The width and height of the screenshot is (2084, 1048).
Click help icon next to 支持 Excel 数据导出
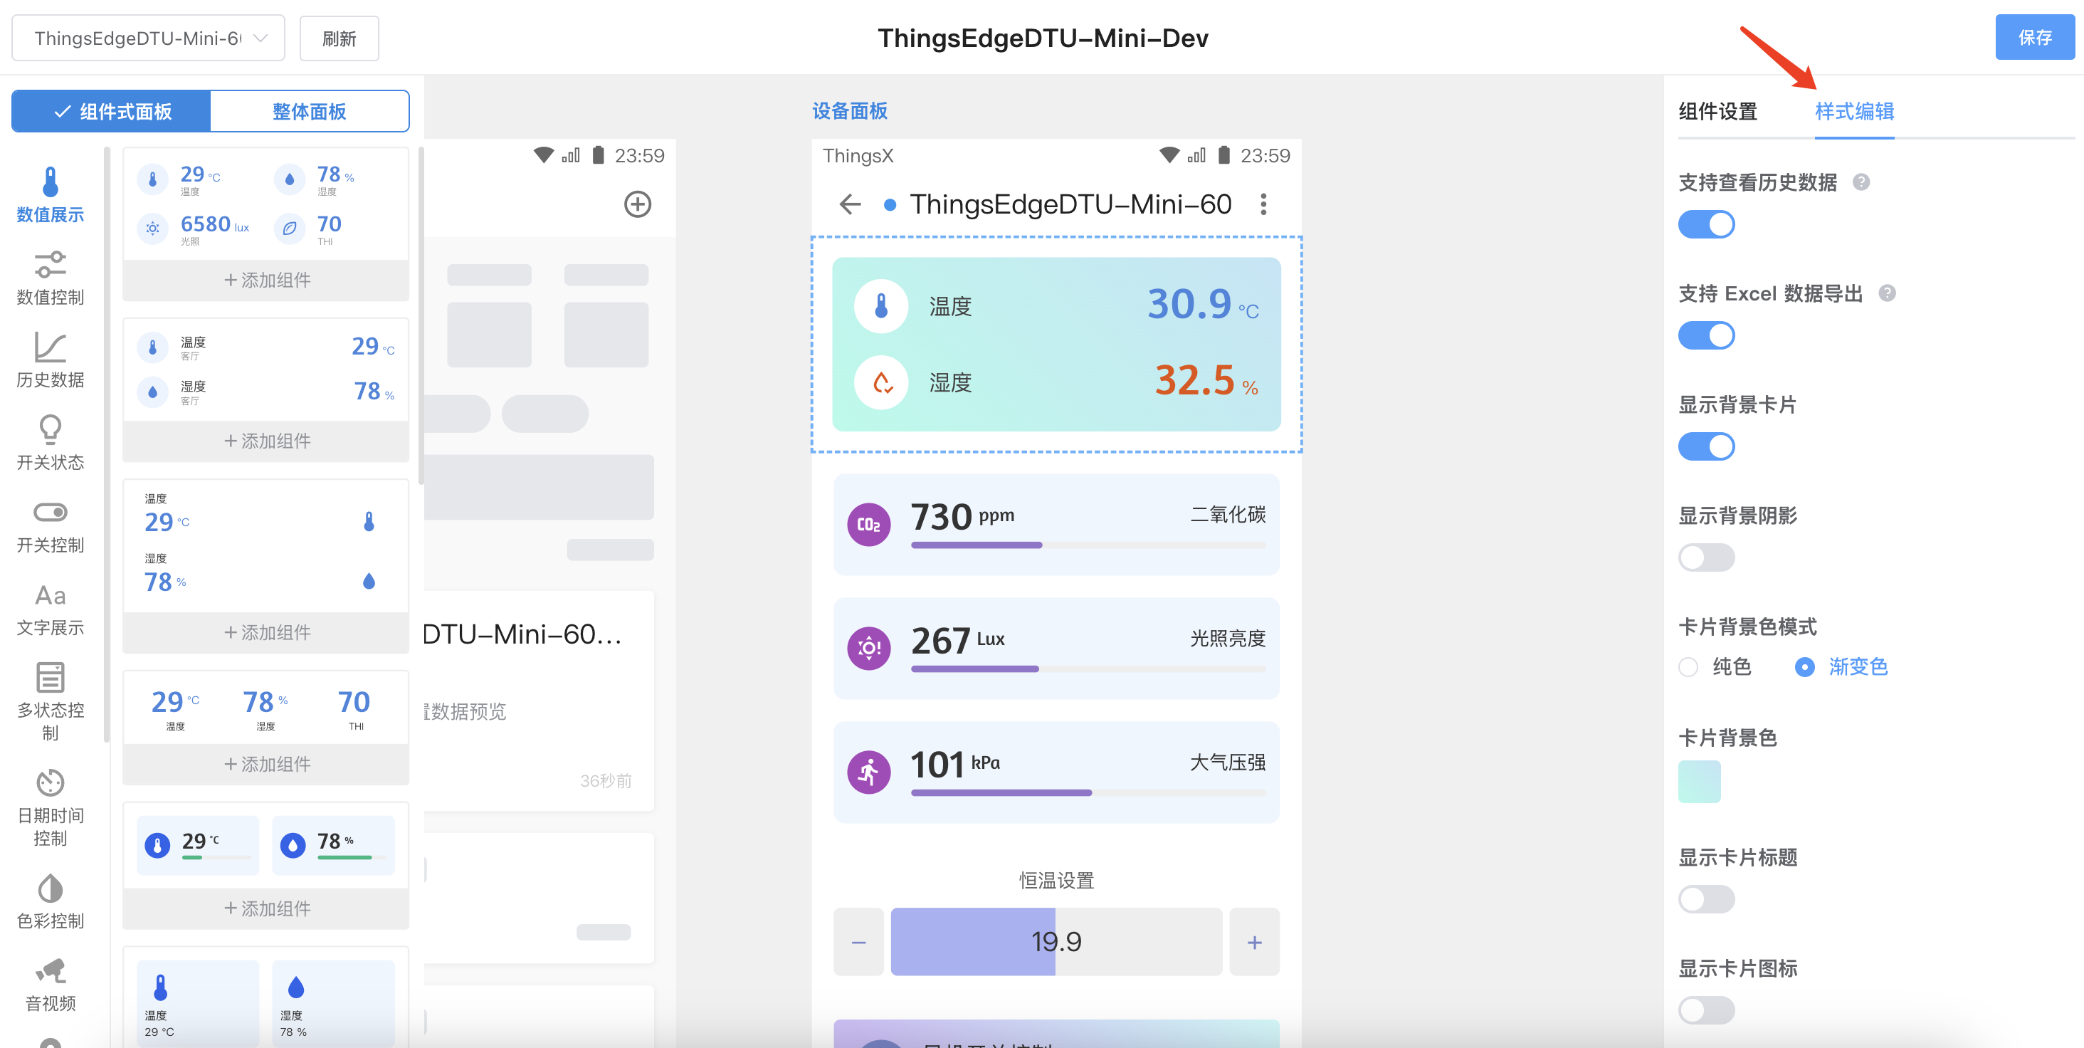[x=1887, y=293]
